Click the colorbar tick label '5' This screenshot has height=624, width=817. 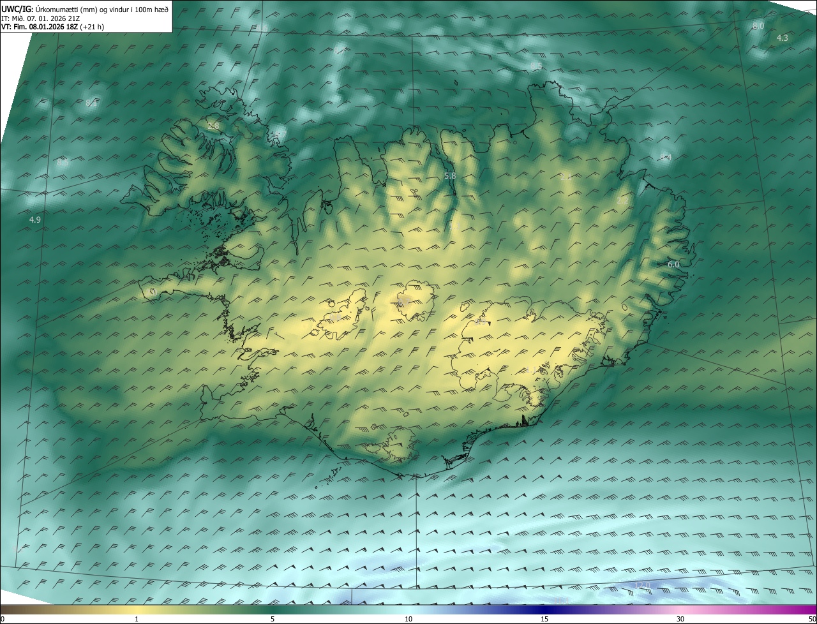(x=273, y=619)
